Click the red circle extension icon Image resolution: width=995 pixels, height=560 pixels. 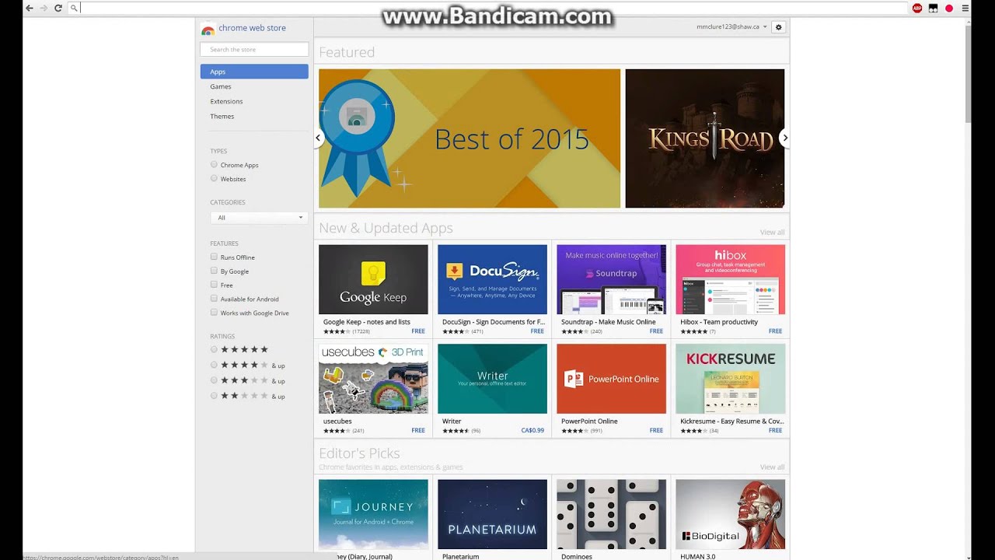tap(949, 8)
